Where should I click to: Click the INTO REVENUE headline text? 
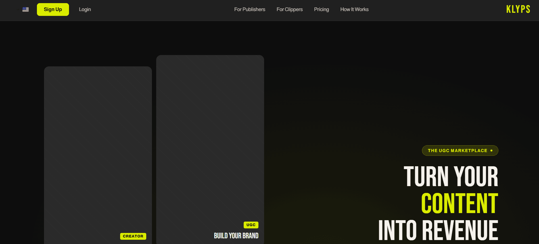tap(438, 230)
